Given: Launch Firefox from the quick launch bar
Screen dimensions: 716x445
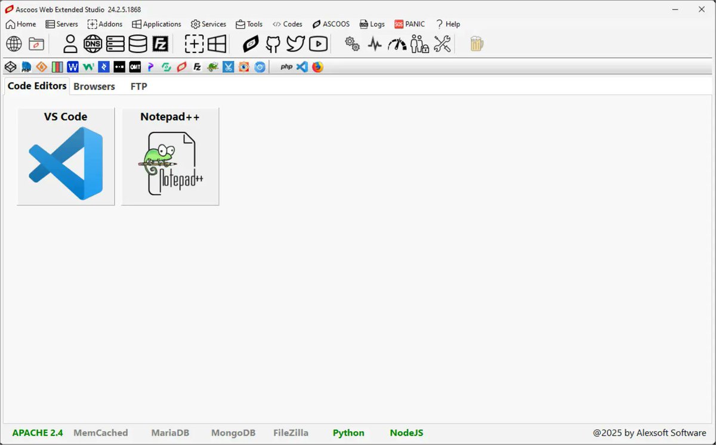Looking at the screenshot, I should pos(317,67).
